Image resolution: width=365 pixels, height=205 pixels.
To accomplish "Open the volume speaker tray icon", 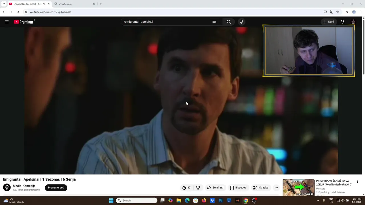I will [x=343, y=200].
